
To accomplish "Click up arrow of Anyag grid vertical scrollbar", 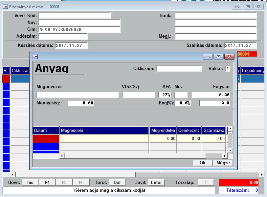I will pos(230,129).
